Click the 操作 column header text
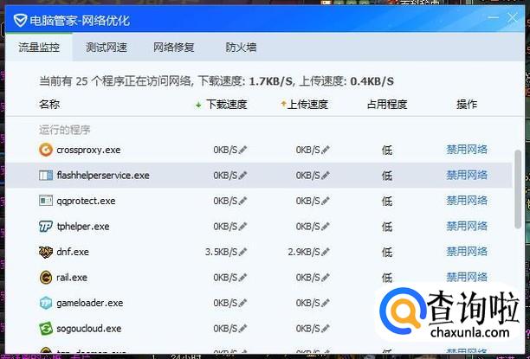530x359 pixels. 467,105
